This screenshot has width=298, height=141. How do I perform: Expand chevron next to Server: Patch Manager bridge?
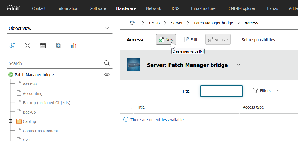pos(238,65)
